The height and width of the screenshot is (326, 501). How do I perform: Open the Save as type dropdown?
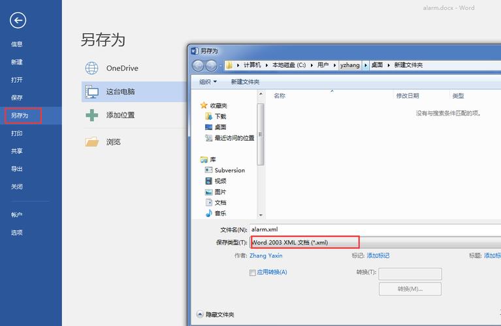376,243
